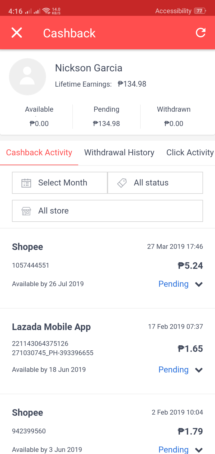This screenshot has width=215, height=454.
Task: Tap Pending status on 27 Mar Shopee entry
Action: point(173,284)
